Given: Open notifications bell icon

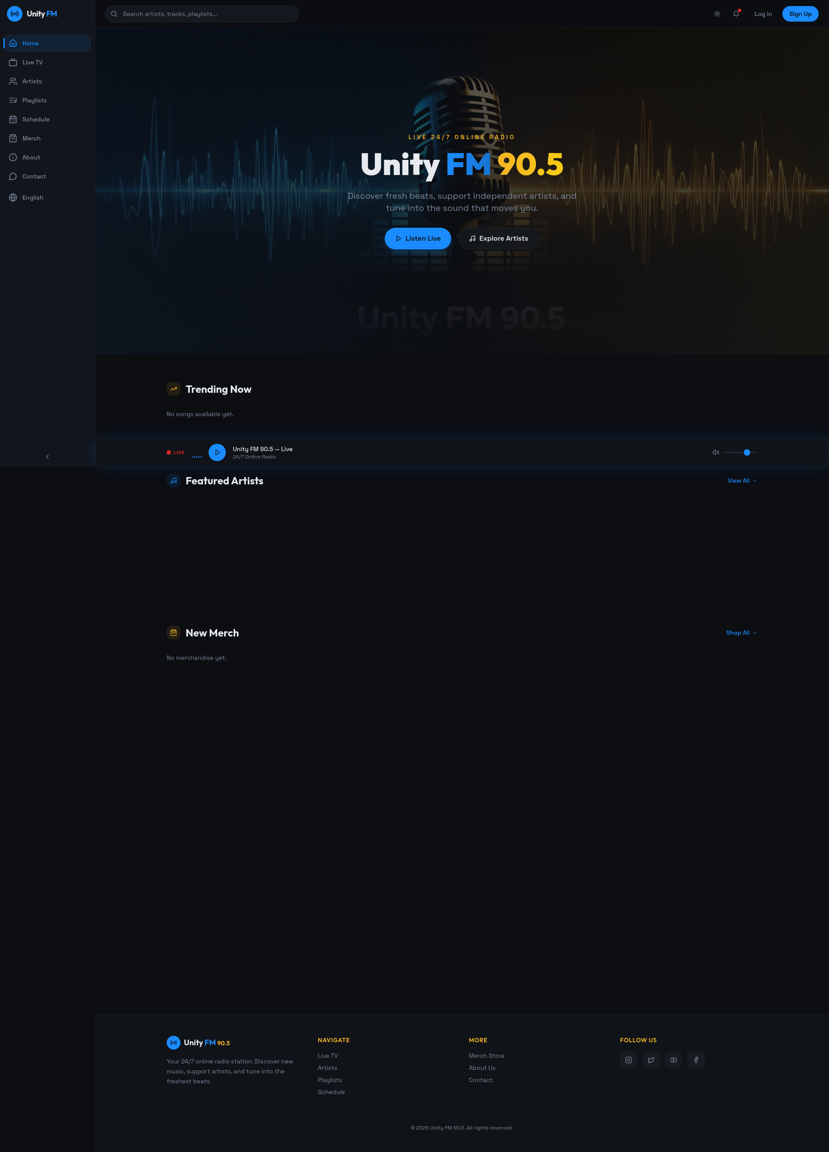Looking at the screenshot, I should click(x=736, y=14).
